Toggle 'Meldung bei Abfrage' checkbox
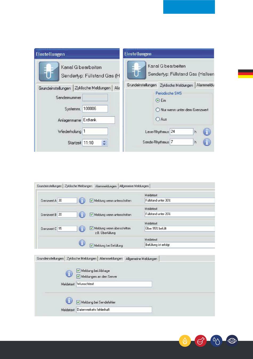This screenshot has width=253, height=359. tap(78, 271)
